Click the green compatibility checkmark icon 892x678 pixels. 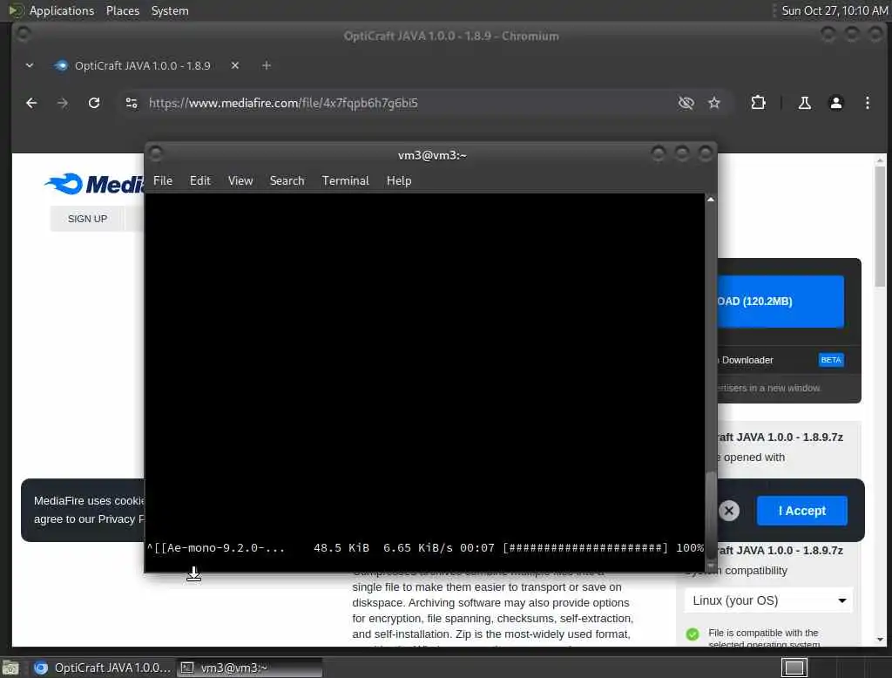(693, 634)
